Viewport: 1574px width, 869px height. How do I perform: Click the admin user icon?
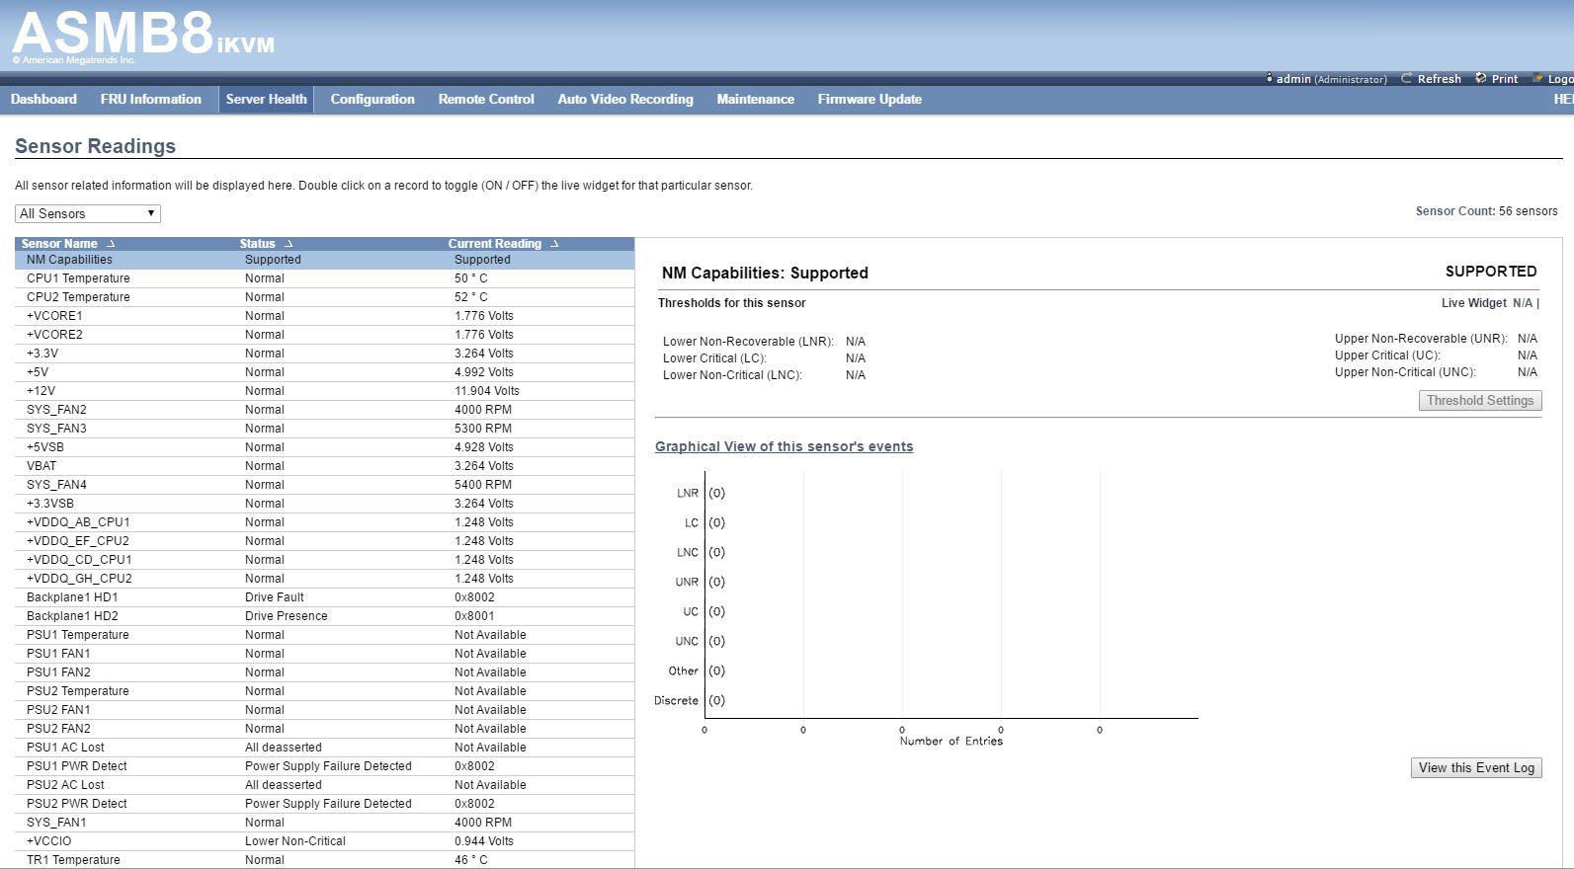[1270, 79]
